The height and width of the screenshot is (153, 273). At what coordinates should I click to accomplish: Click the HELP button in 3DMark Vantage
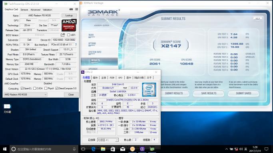pos(257,19)
